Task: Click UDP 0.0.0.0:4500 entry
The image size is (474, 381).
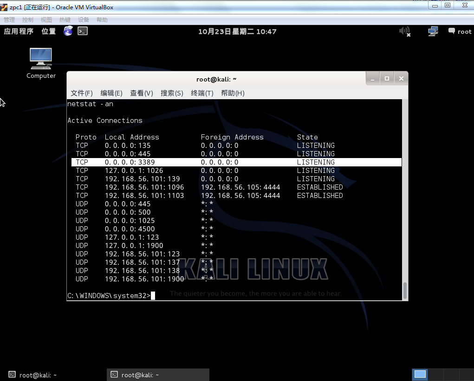Action: (x=130, y=229)
